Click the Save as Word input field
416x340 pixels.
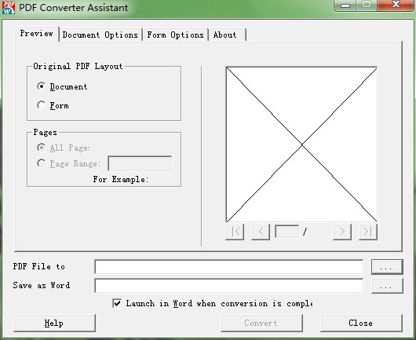point(229,286)
